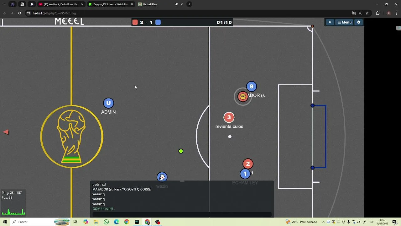Open first Chrome icon in taskbar
Viewport: 401px width, 226px height.
pyautogui.click(x=127, y=222)
